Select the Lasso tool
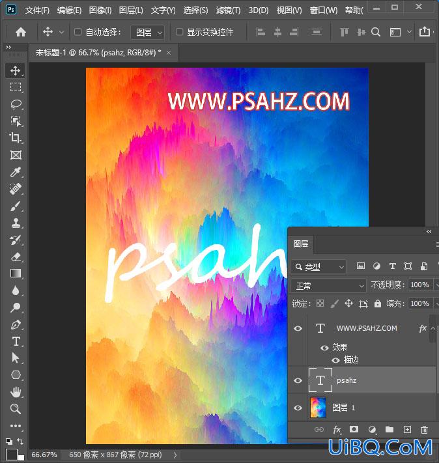Screen dimensions: 439x463 (x=16, y=104)
